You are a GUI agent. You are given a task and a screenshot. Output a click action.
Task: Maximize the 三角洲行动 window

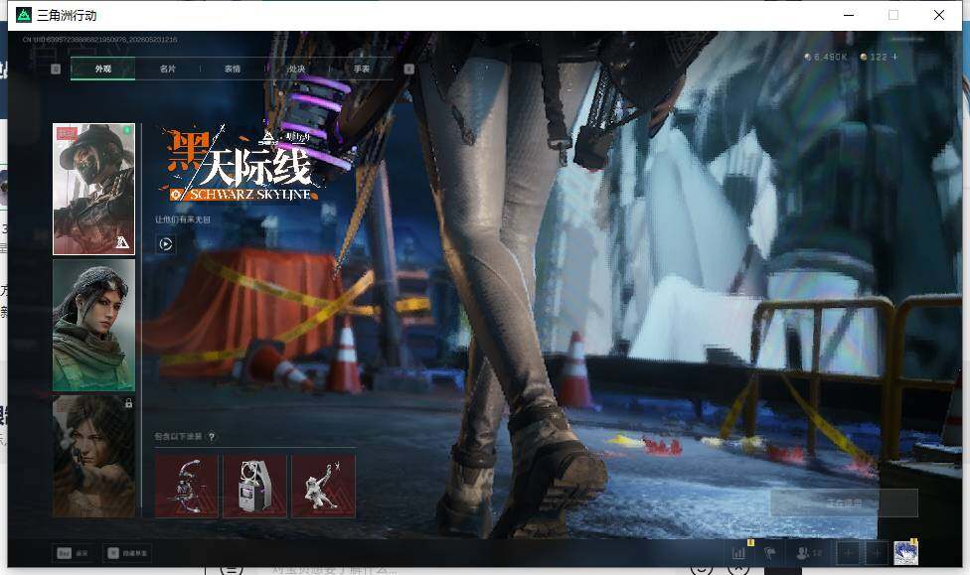click(893, 15)
